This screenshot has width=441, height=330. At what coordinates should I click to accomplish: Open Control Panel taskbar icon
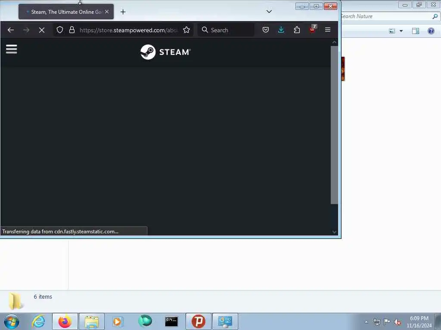225,321
